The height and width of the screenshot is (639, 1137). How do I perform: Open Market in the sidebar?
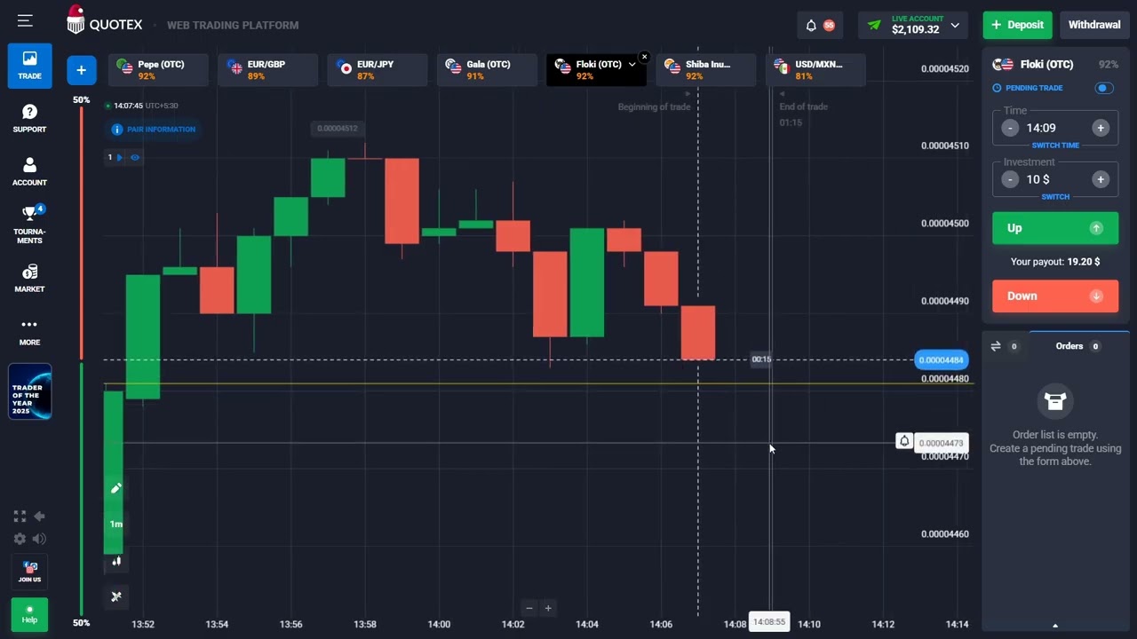29,278
